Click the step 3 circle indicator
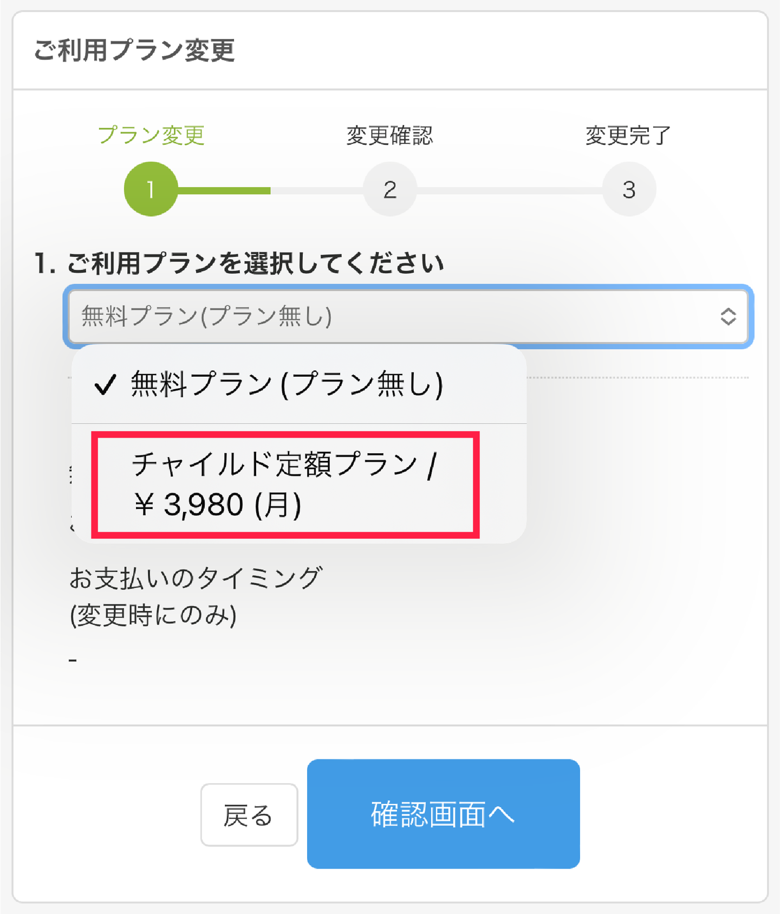The width and height of the screenshot is (780, 914). click(x=629, y=189)
